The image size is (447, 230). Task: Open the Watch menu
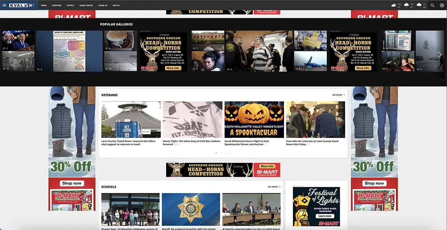coord(116,5)
